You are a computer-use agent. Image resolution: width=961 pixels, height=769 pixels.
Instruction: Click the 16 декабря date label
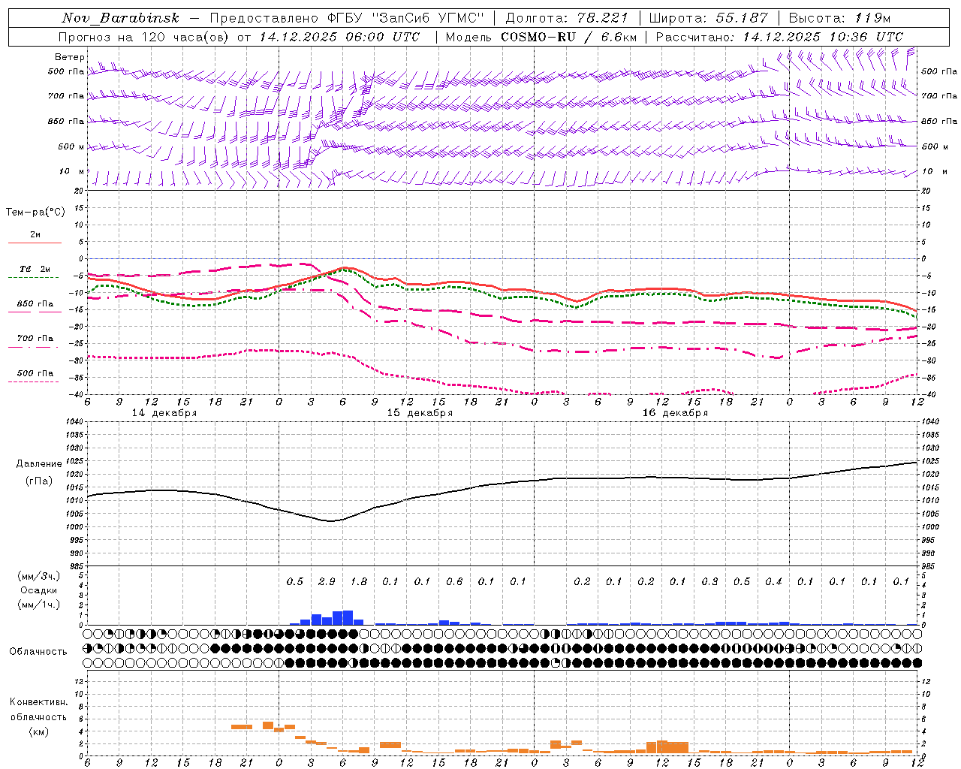pyautogui.click(x=675, y=413)
